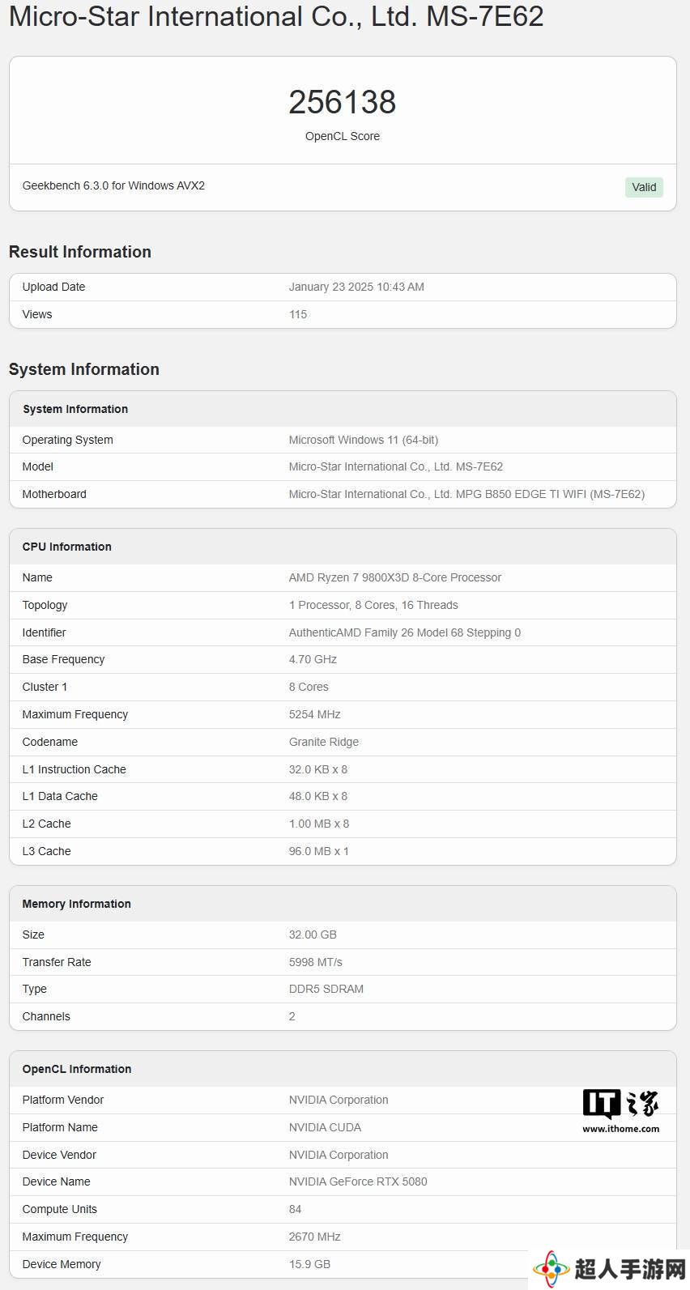The image size is (690, 1290).
Task: Click the Device Name label
Action: click(x=57, y=1181)
